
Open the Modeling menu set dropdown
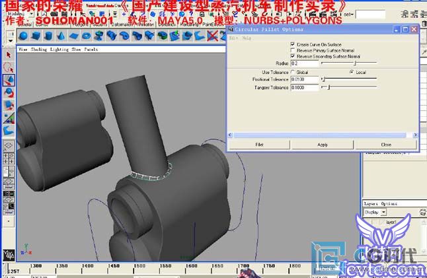[31, 14]
